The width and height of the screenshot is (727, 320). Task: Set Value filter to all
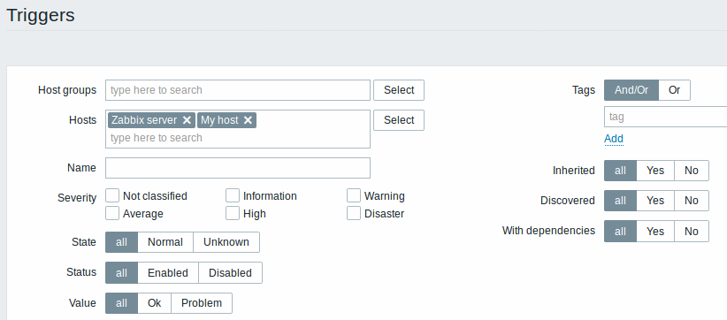click(121, 303)
